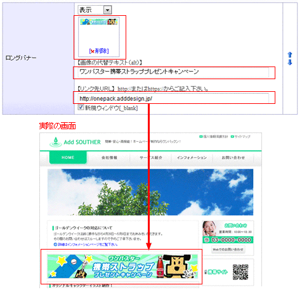Click the QR code image
302x292 pixels.
point(240,272)
